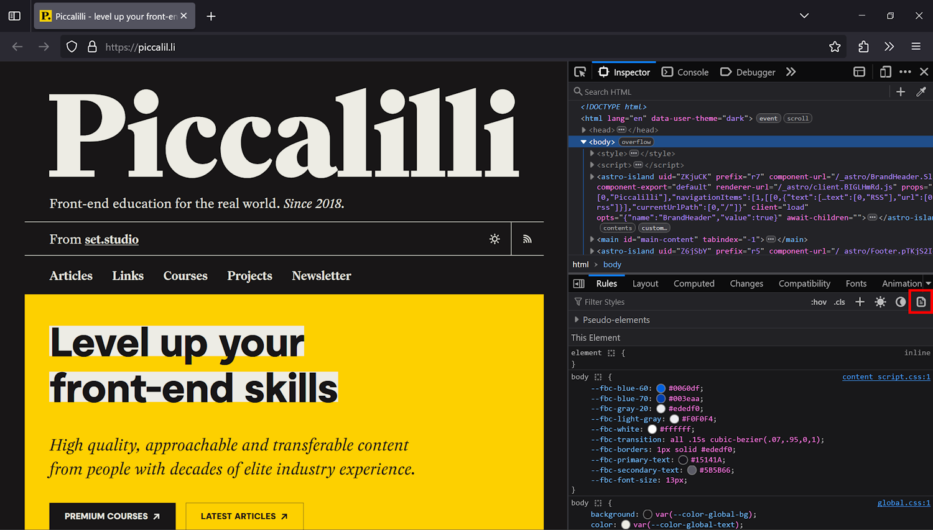
Task: Collapse the body element node
Action: pos(583,142)
